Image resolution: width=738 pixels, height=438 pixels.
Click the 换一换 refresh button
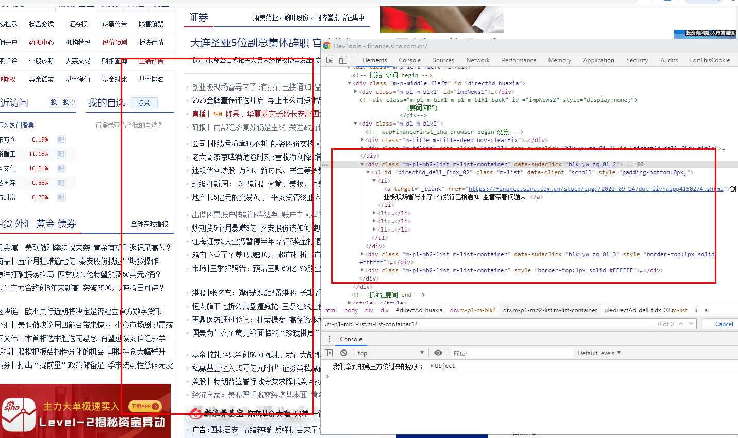coord(63,102)
